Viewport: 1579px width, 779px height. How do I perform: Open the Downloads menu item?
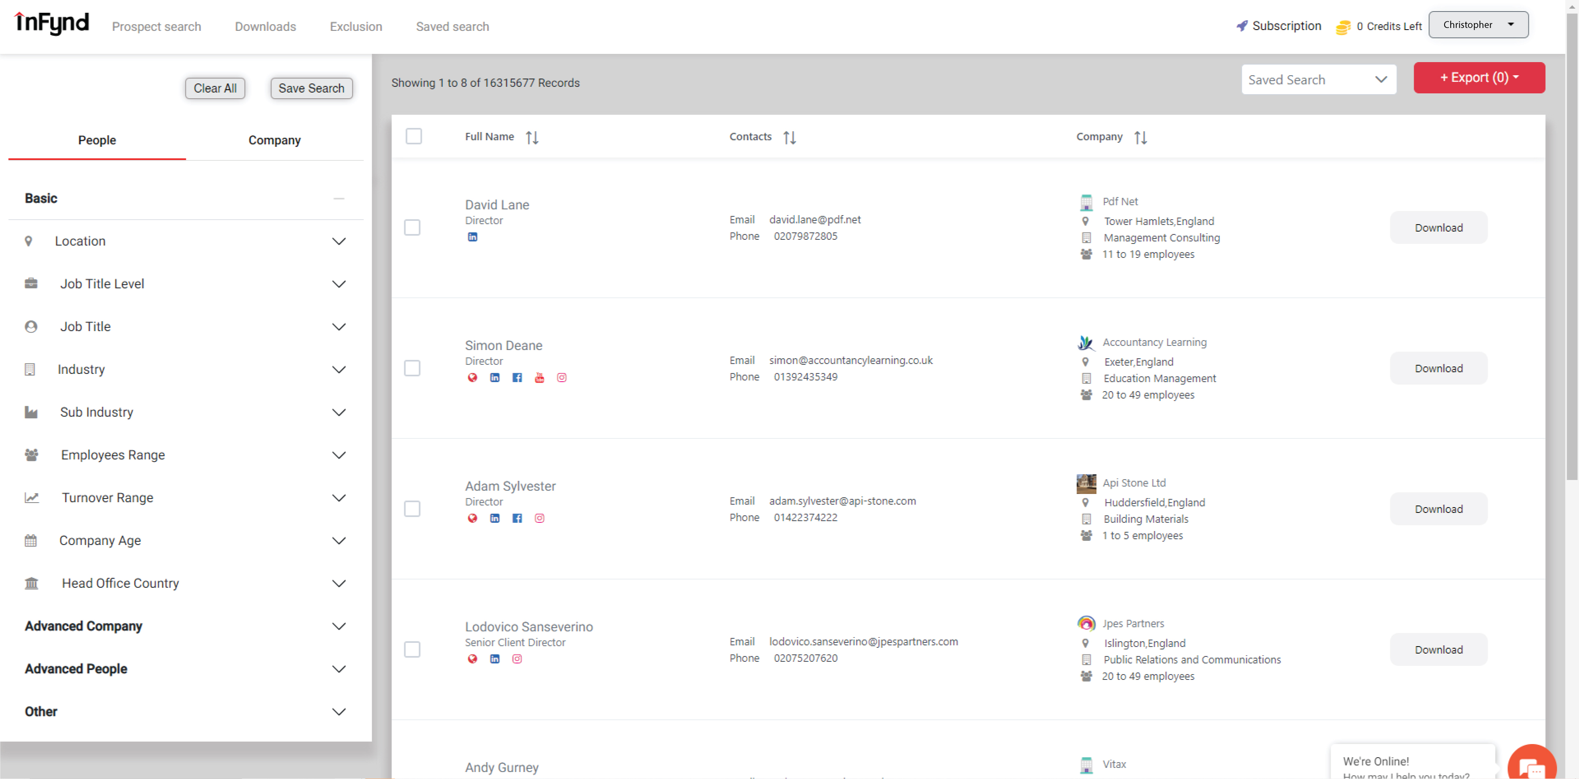tap(265, 26)
